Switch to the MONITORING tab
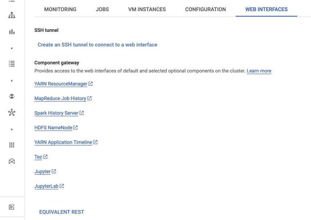 tap(60, 9)
